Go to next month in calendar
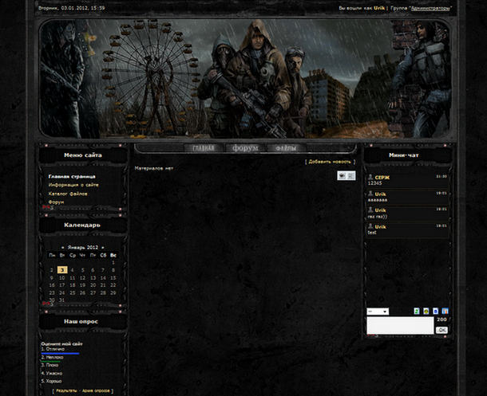 click(102, 248)
